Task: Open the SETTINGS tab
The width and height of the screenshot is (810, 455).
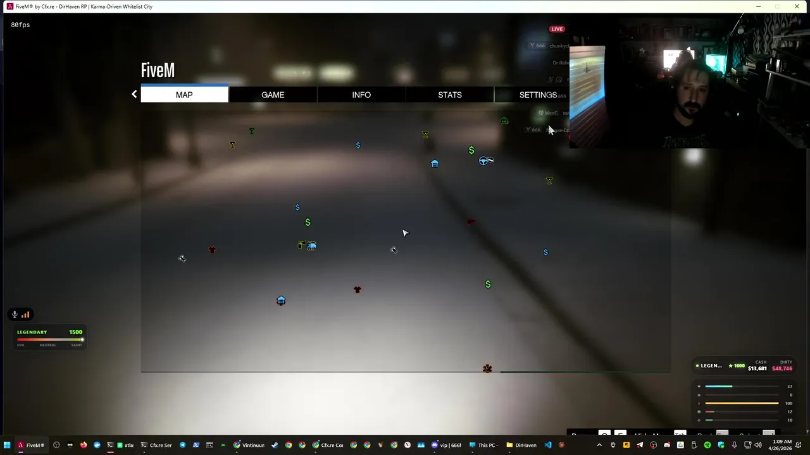Action: pos(538,95)
